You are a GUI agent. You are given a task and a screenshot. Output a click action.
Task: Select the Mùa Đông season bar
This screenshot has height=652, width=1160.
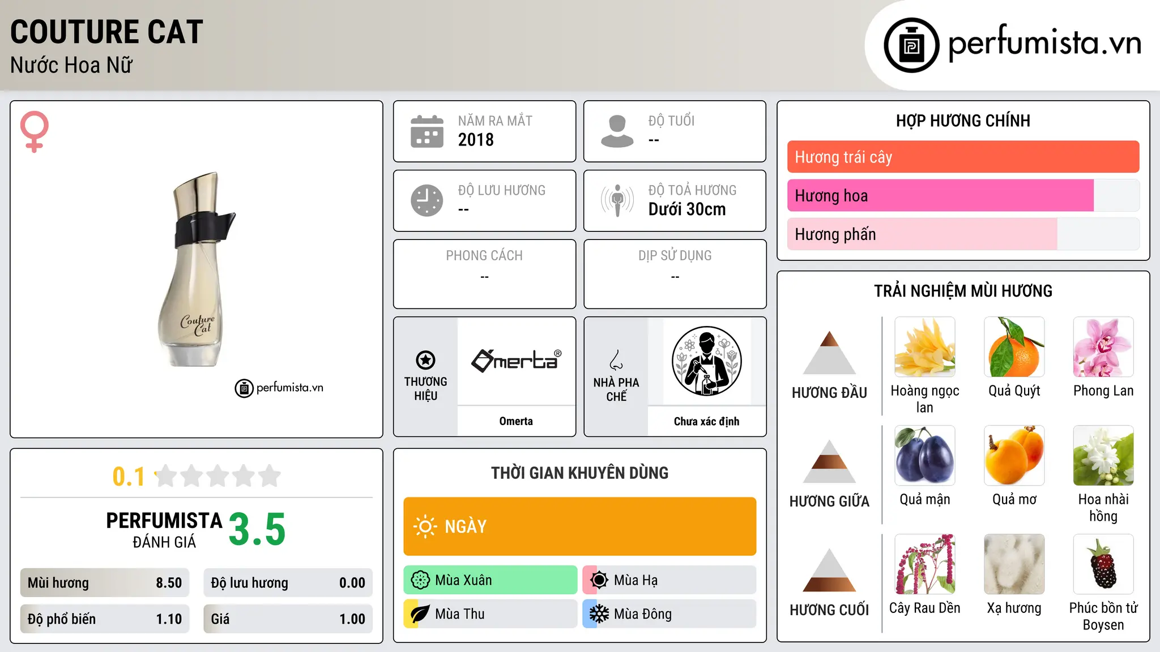pos(669,614)
